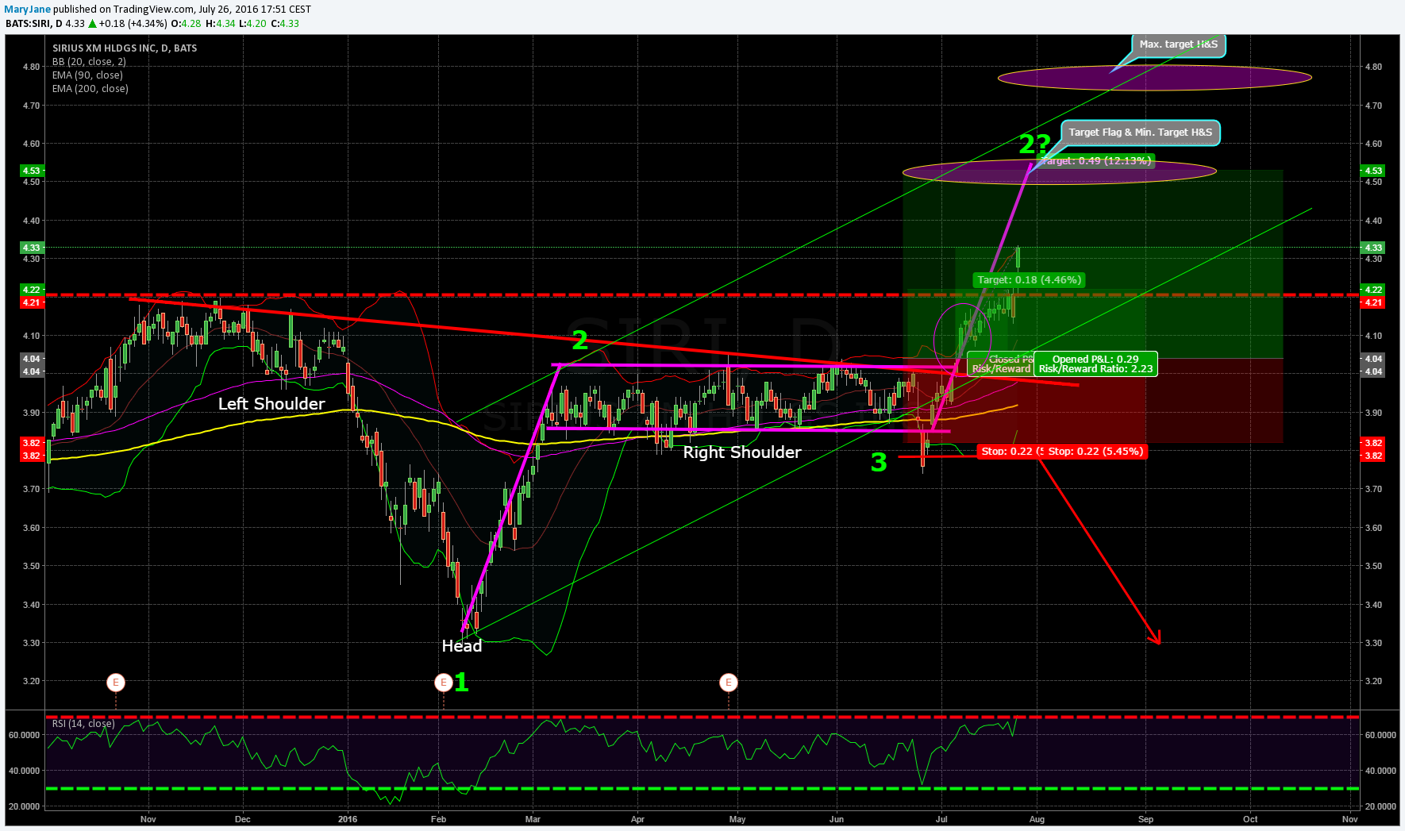The image size is (1405, 831).
Task: Click the 4.22 price tag on left axis
Action: pyautogui.click(x=31, y=290)
